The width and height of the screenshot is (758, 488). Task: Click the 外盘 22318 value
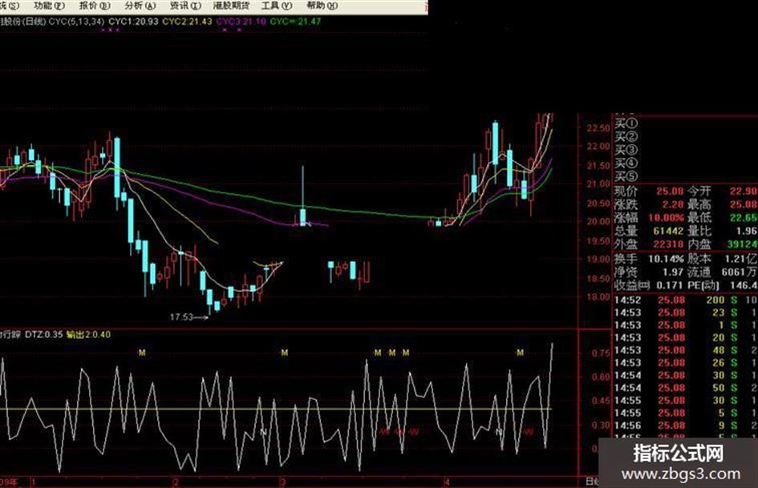click(669, 244)
